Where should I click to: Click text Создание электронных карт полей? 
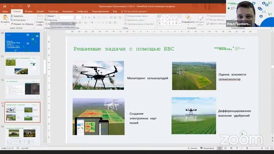[x=143, y=118]
